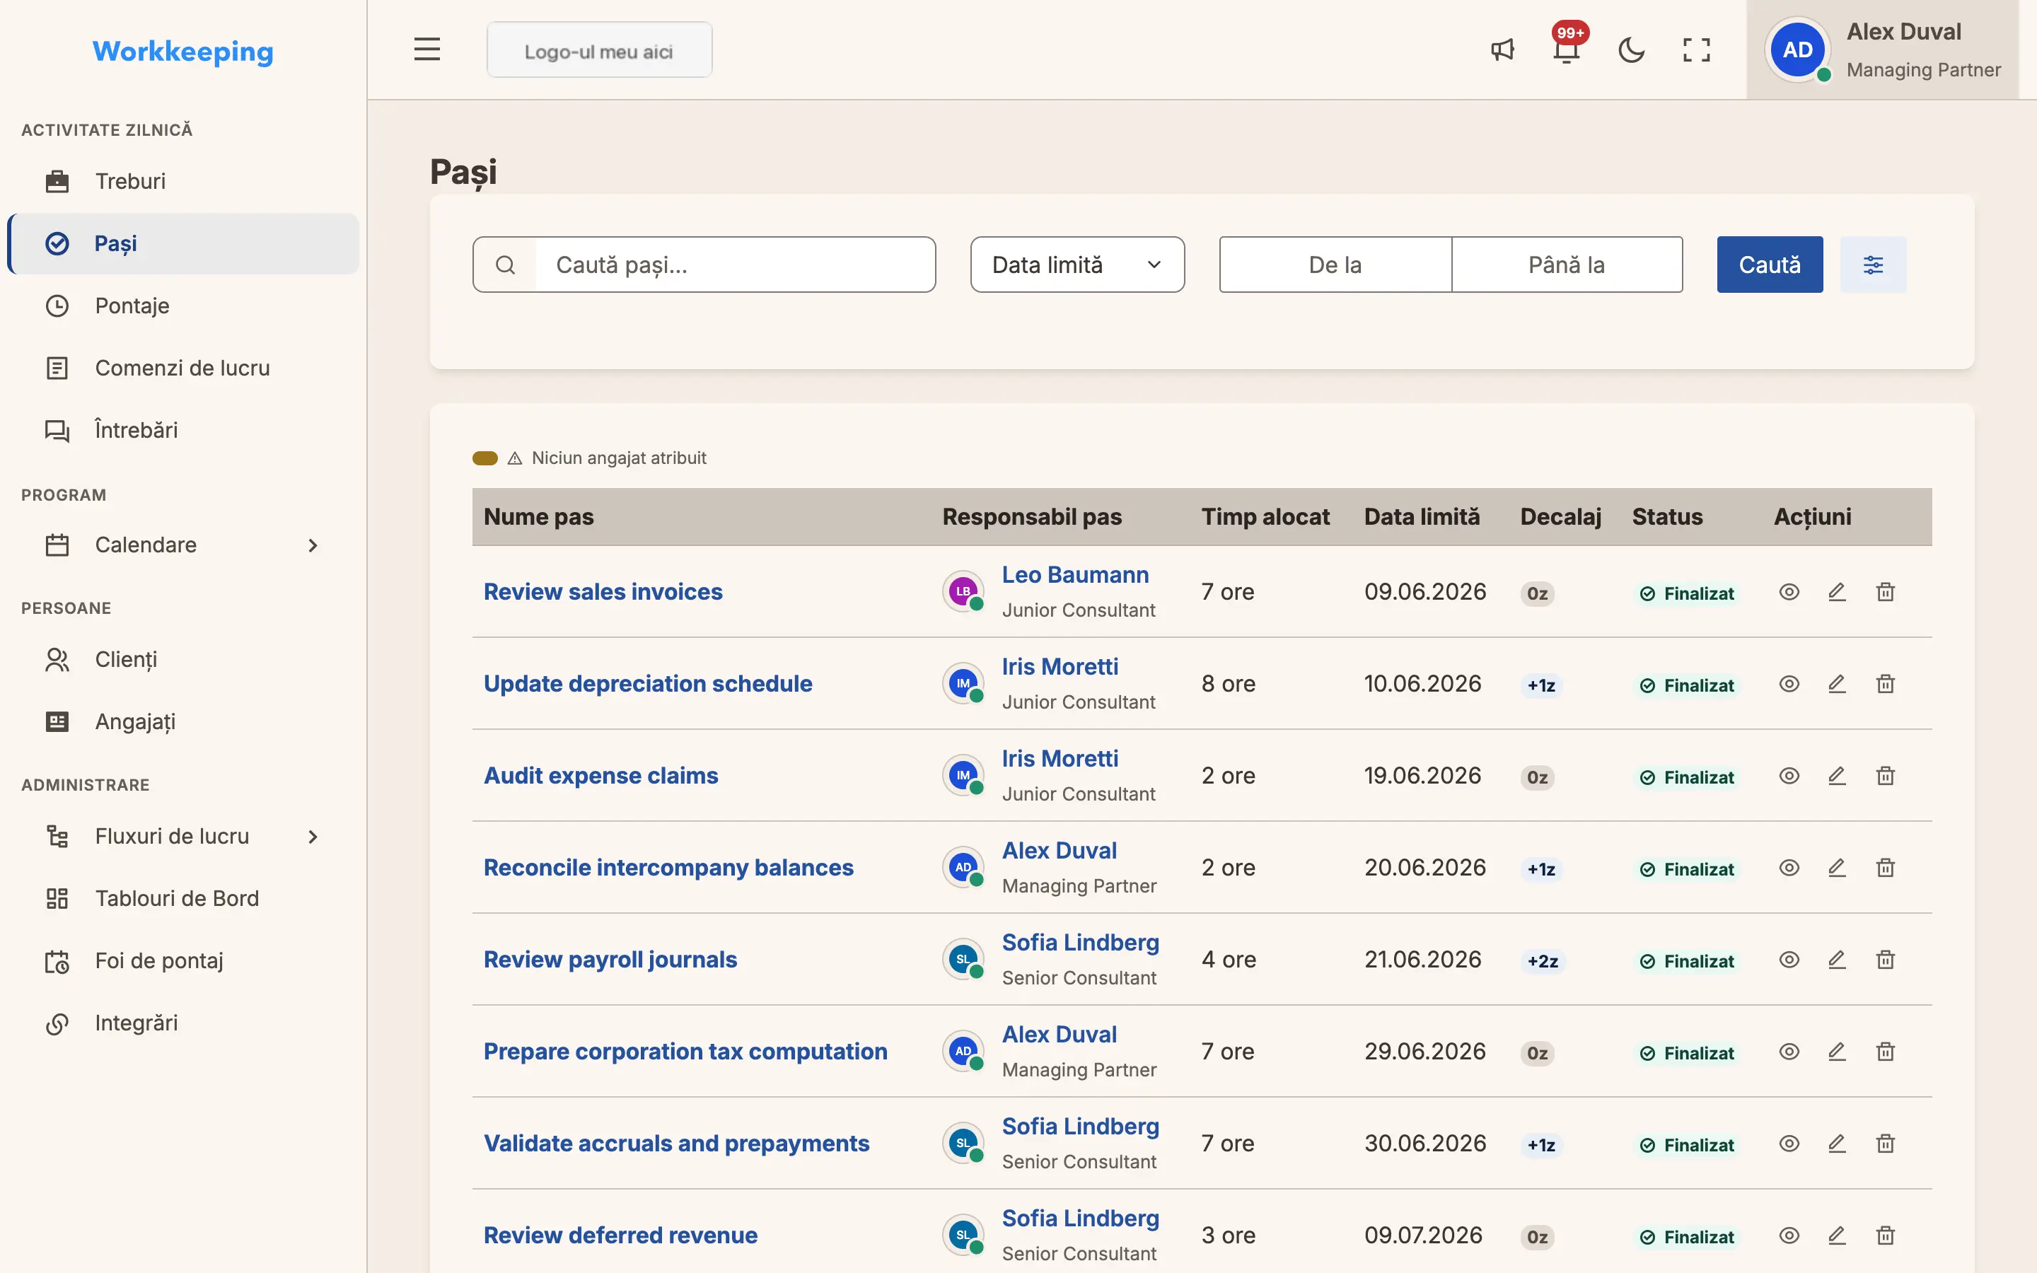Edit the Review sales invoices step

tap(1837, 592)
